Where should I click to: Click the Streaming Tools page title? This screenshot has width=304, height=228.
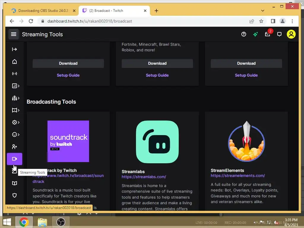click(42, 34)
